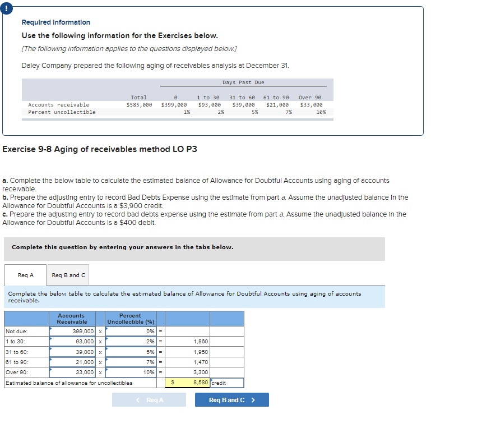Switch to the Req B and C tab

point(68,275)
